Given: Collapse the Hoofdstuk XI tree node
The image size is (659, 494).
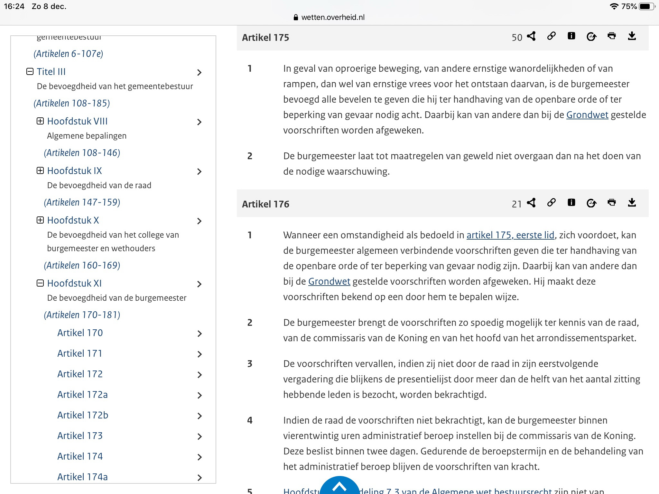Looking at the screenshot, I should pos(40,283).
